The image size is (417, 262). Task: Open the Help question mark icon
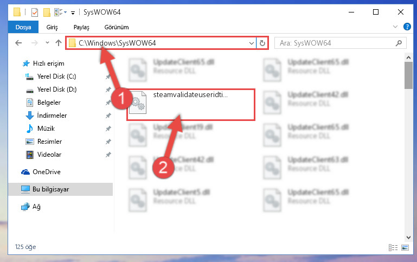coord(407,27)
